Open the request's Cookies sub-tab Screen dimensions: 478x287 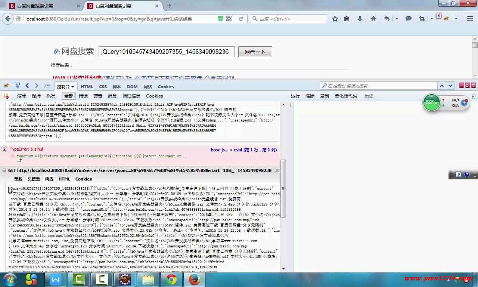[x=83, y=179]
